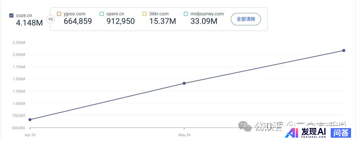This screenshot has width=356, height=141.
Task: Click the 发现AI logo icon
Action: (292, 133)
